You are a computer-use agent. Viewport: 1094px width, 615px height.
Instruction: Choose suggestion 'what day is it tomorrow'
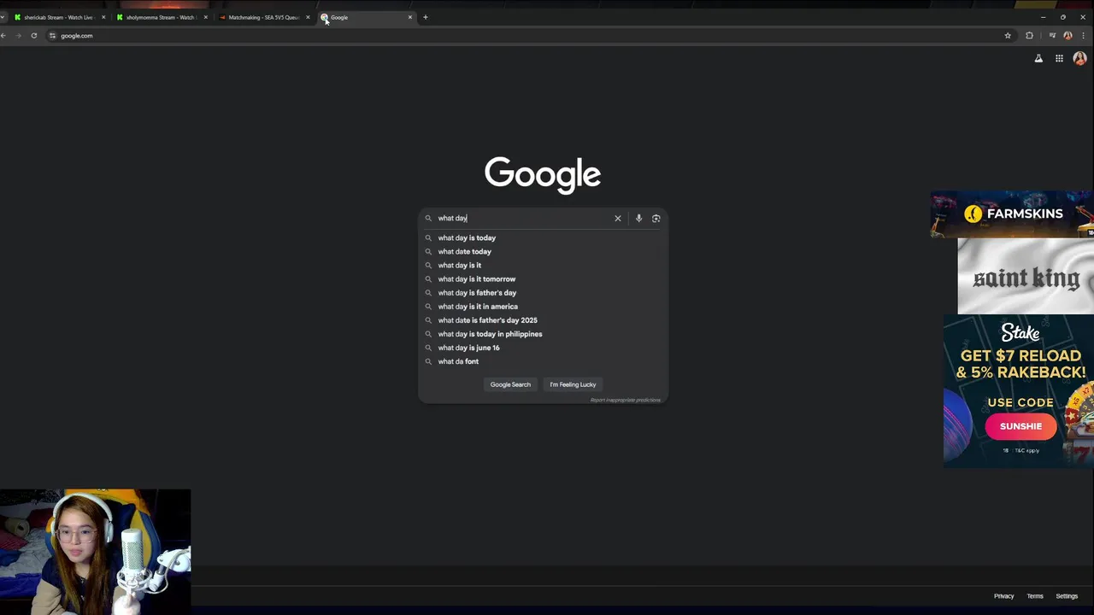coord(543,279)
